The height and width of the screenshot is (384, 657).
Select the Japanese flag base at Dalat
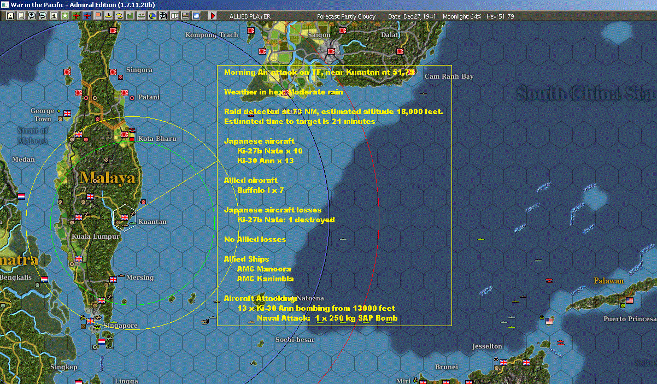(x=399, y=51)
